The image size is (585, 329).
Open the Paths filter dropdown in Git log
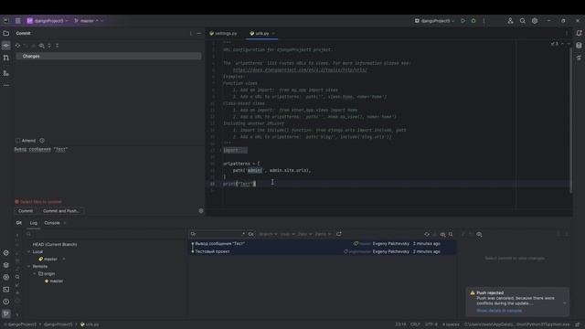(x=323, y=234)
